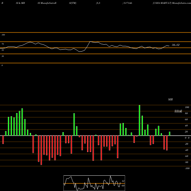Click the RSI axis label 30

click(x=3, y=56)
